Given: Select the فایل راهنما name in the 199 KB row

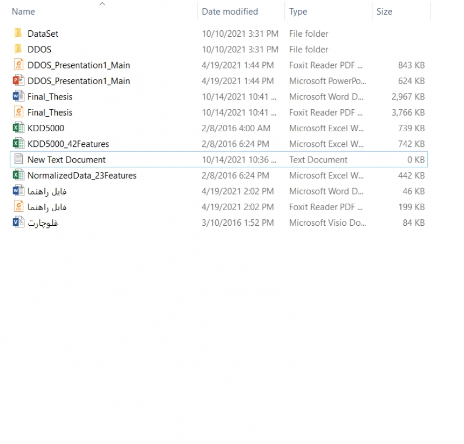Looking at the screenshot, I should pyautogui.click(x=47, y=207).
